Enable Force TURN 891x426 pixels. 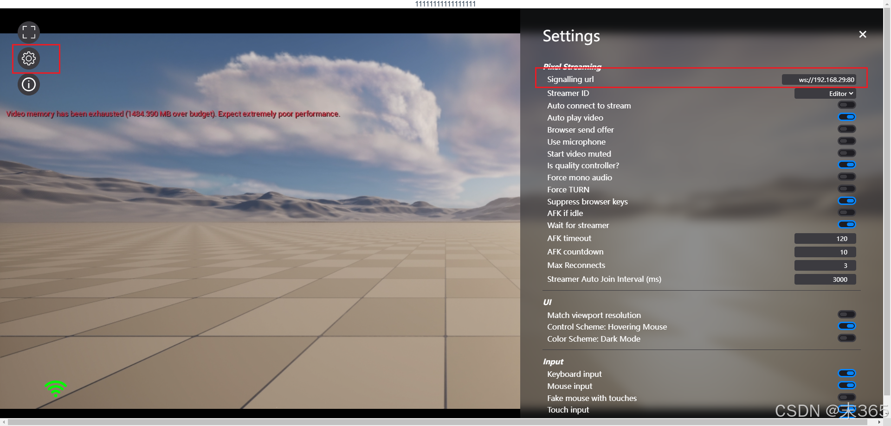[846, 188]
